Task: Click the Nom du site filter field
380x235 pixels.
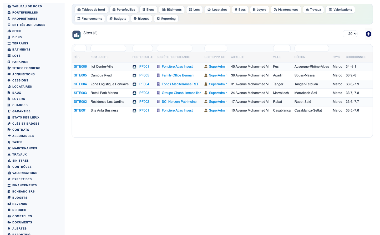Action: coord(108,48)
